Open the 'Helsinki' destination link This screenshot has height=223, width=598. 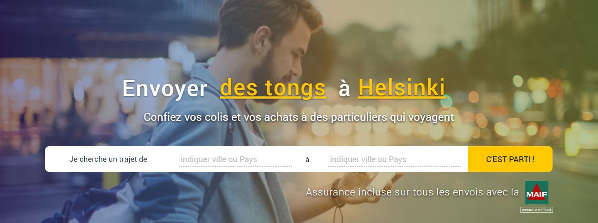tap(401, 88)
